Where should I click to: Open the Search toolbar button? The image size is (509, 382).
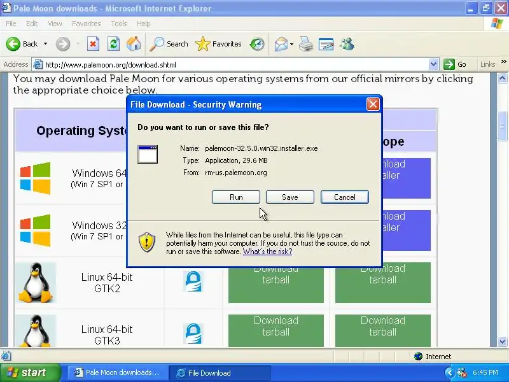(169, 44)
